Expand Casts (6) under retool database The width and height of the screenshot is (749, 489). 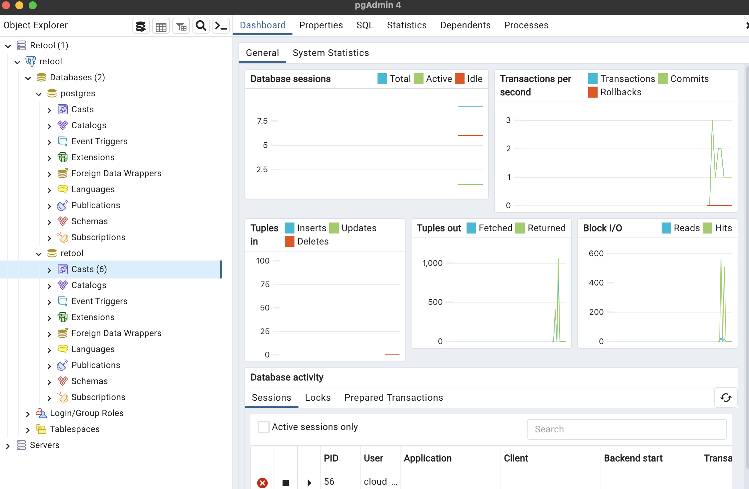(49, 270)
